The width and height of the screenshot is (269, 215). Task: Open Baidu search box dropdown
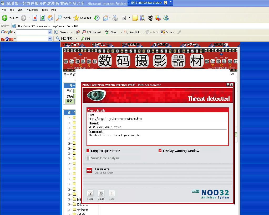pyautogui.click(x=50, y=39)
